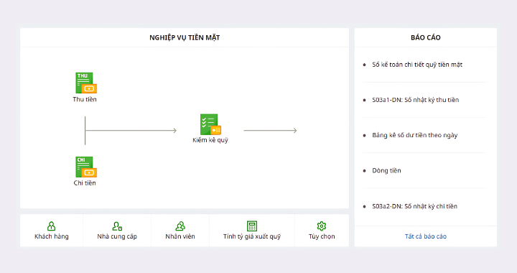Open the Chi tiền payment icon
The height and width of the screenshot is (273, 517).
(86, 167)
